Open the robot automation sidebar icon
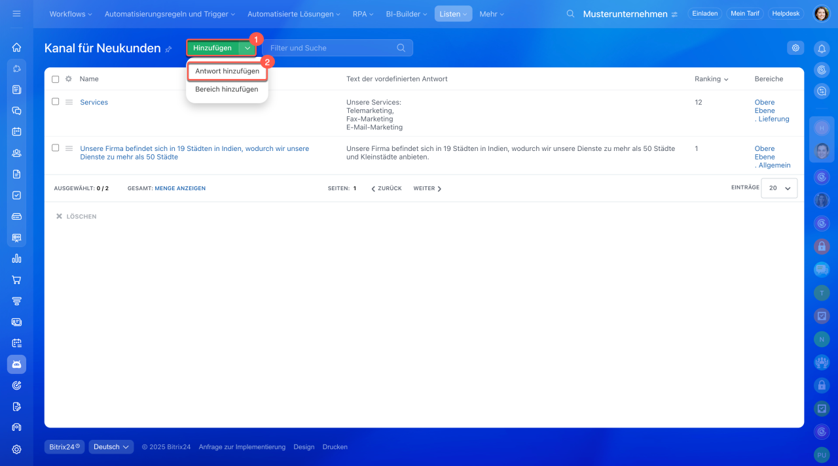 (x=16, y=364)
